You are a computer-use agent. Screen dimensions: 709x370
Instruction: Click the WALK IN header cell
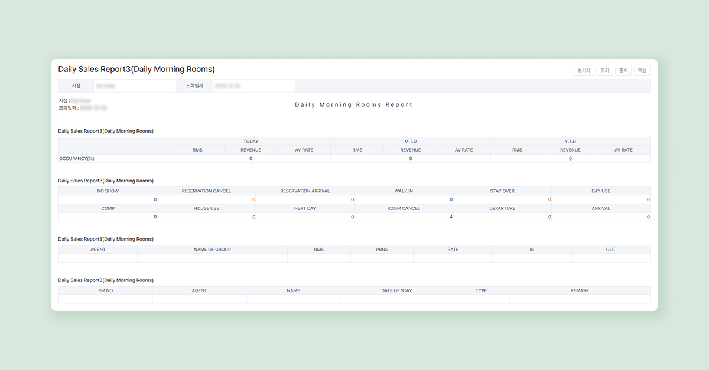click(x=404, y=191)
